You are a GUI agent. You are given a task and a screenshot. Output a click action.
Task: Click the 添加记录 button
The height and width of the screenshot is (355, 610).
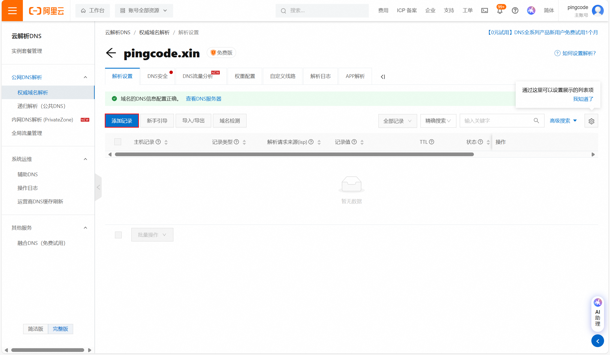(122, 121)
